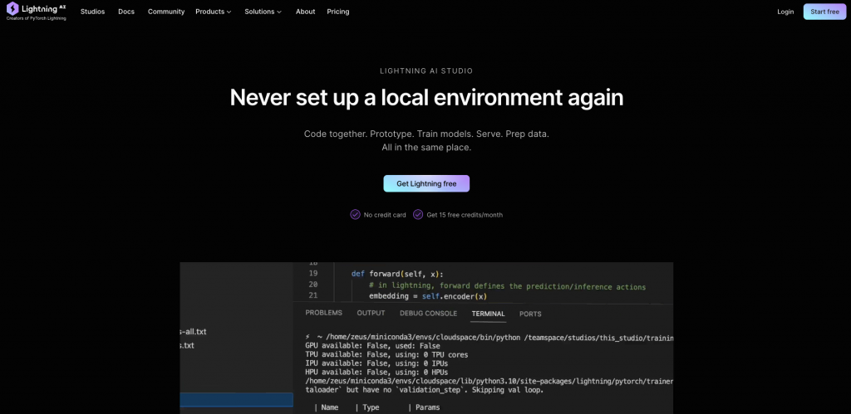Viewport: 851px width, 414px height.
Task: Click the No credit card checkmark icon
Action: point(356,214)
